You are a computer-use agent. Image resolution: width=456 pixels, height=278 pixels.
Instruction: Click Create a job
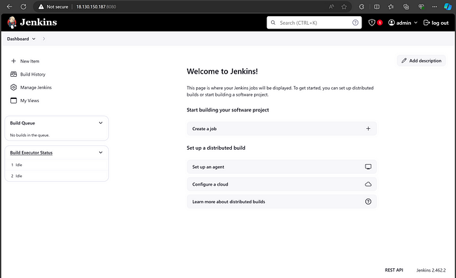click(281, 128)
